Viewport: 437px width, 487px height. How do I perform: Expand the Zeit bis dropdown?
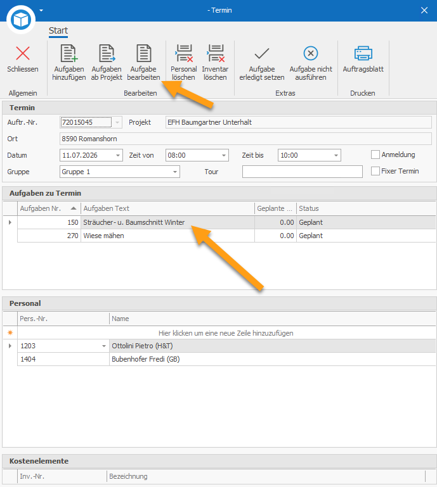[336, 155]
